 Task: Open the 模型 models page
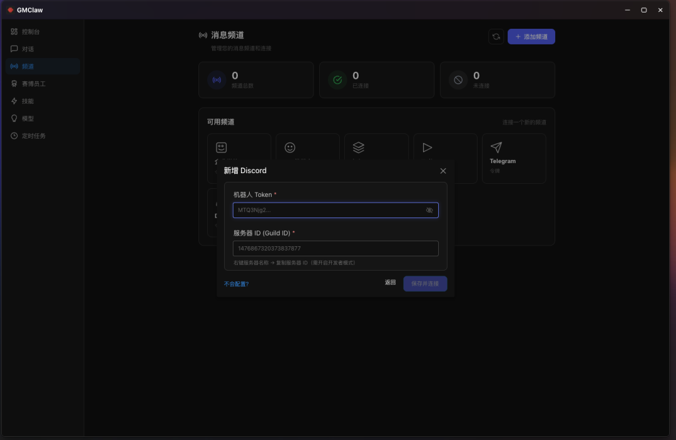point(43,118)
